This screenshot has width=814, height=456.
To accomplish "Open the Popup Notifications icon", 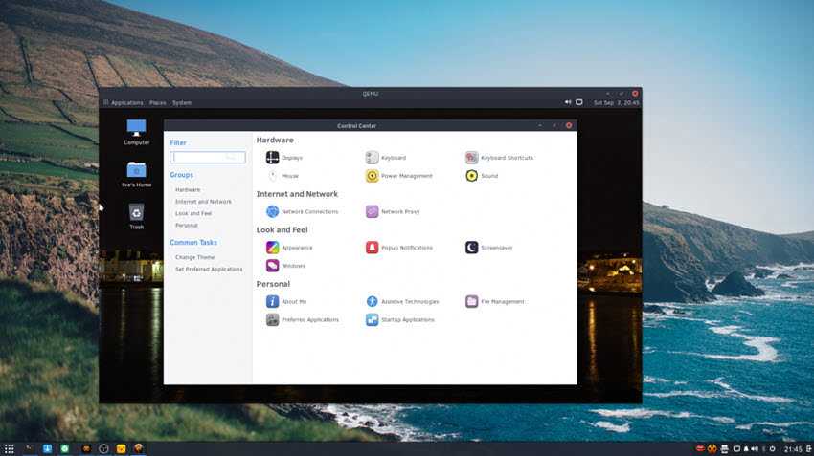I will [x=373, y=248].
